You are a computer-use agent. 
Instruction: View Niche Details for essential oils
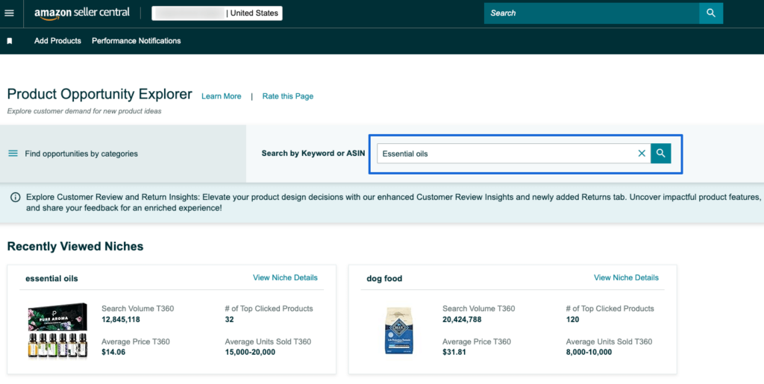click(285, 277)
